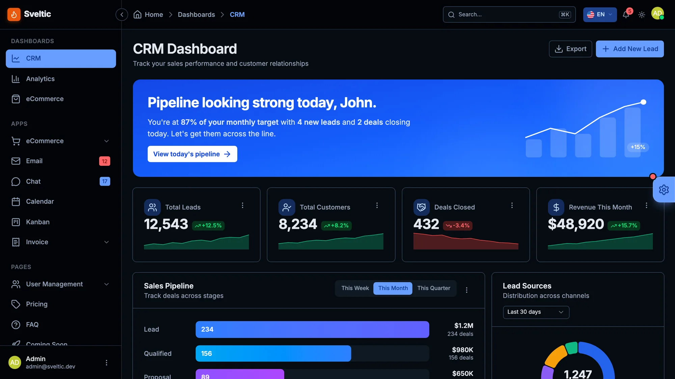Click the Export button
Screen dimensions: 675x379
click(570, 49)
